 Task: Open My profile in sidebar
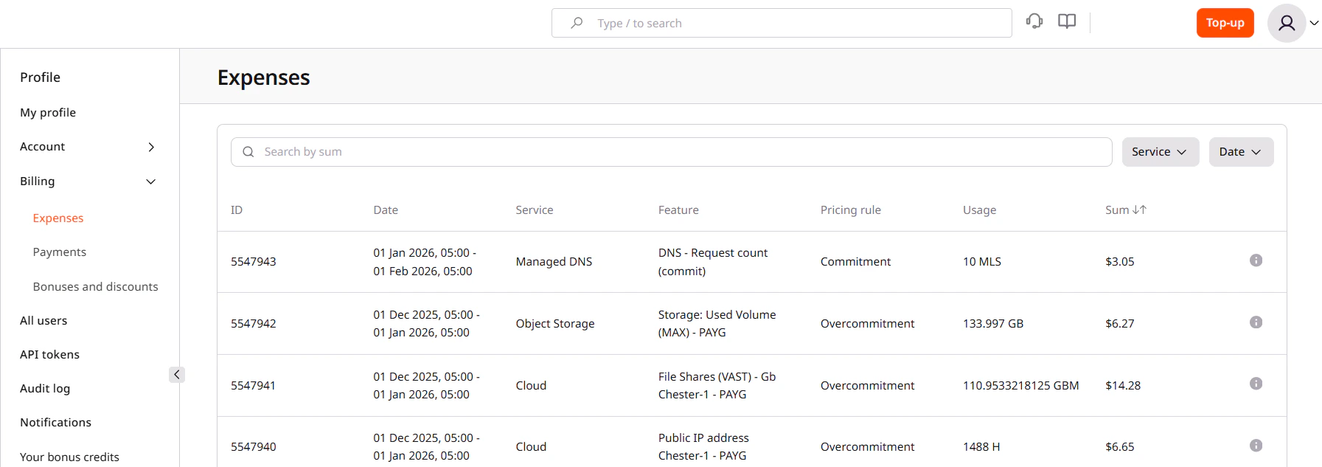(48, 112)
